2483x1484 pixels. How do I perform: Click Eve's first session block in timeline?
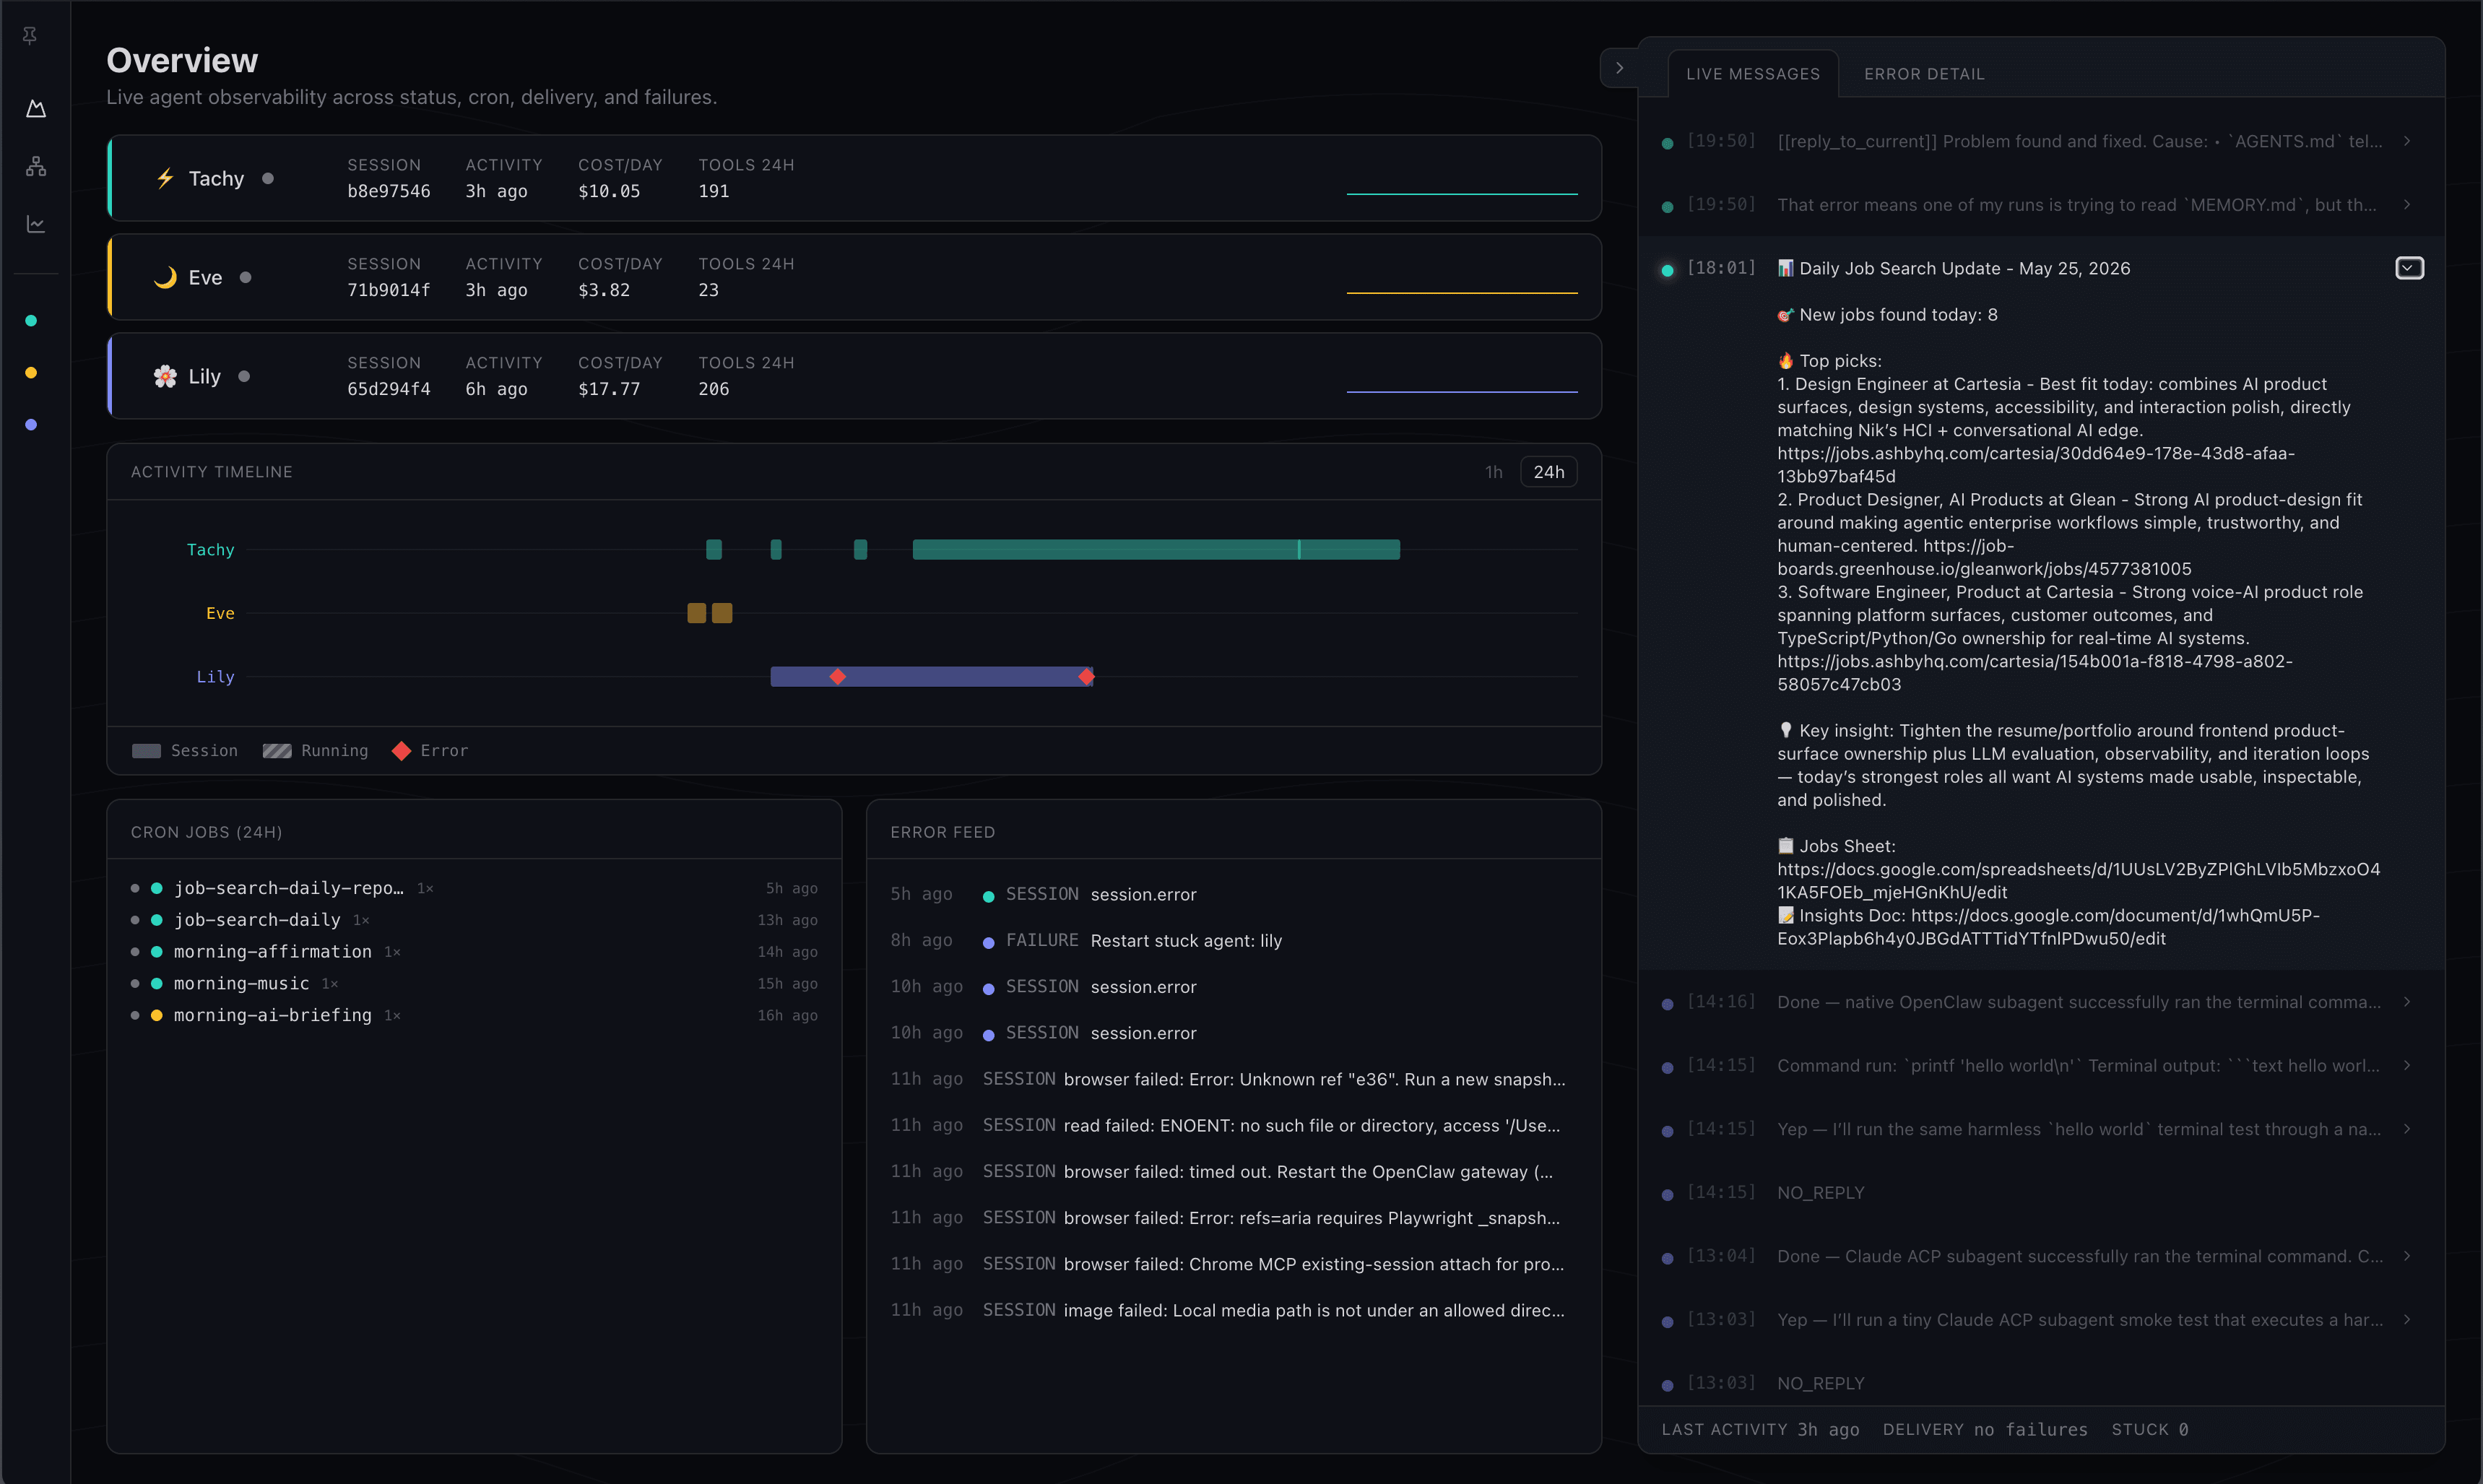pyautogui.click(x=697, y=613)
